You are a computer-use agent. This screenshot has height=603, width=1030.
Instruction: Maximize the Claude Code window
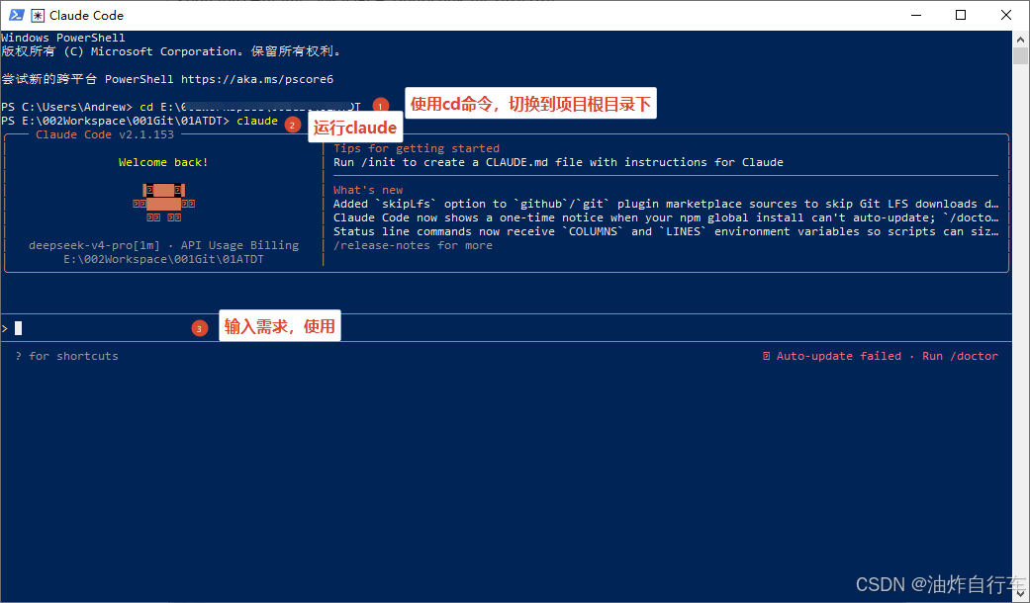point(961,15)
